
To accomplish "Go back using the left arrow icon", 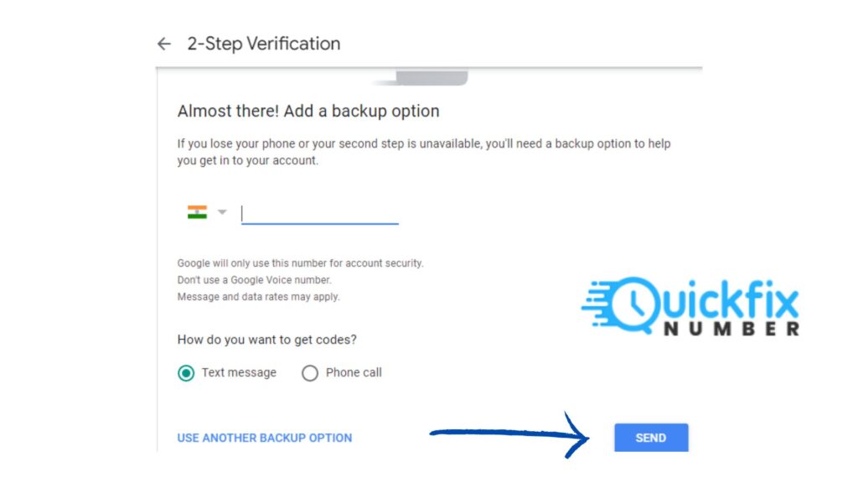I will 164,44.
